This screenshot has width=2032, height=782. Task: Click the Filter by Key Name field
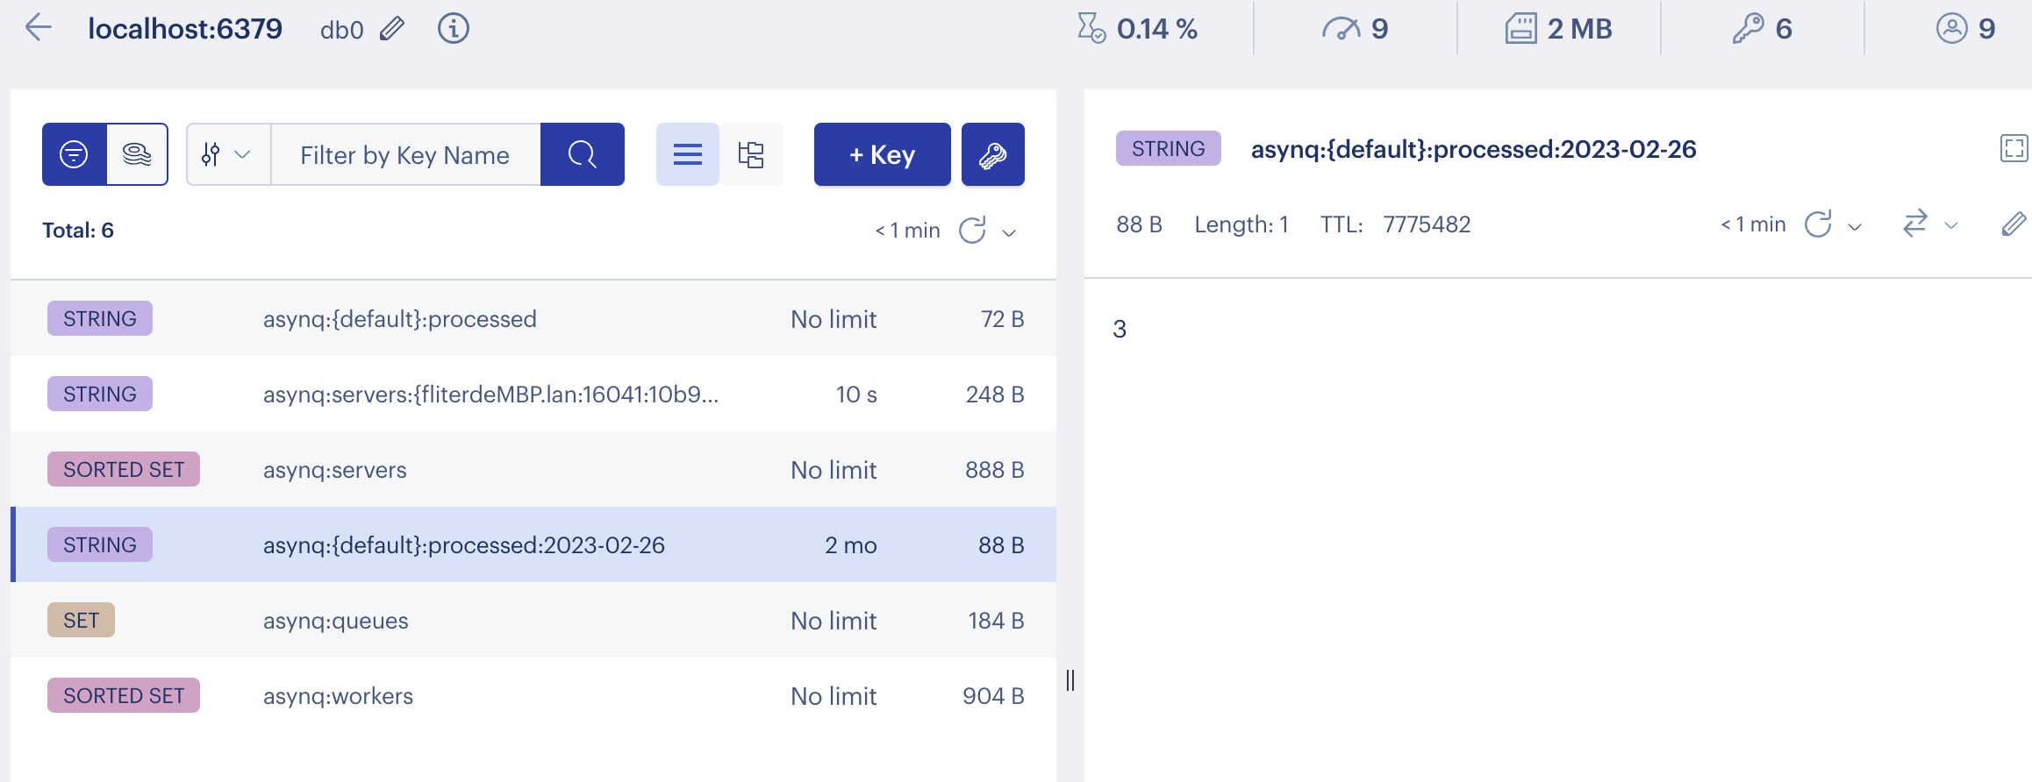point(405,154)
